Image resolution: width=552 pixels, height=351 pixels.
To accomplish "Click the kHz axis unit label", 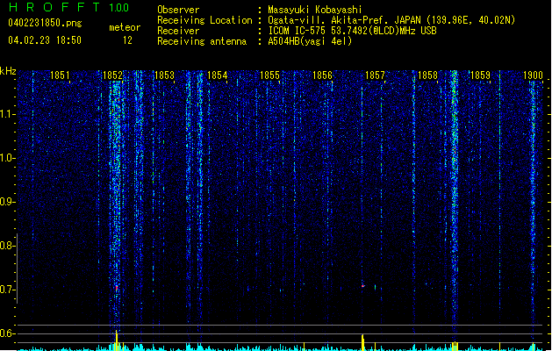I will (8, 71).
